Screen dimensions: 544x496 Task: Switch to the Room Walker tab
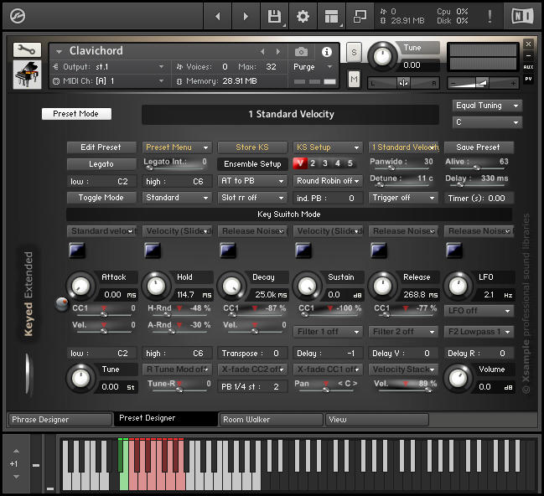270,419
